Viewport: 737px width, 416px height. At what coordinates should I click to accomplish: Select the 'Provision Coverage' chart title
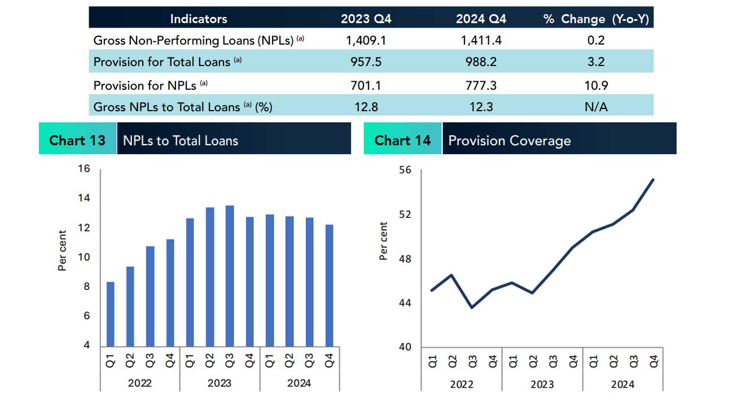(509, 141)
